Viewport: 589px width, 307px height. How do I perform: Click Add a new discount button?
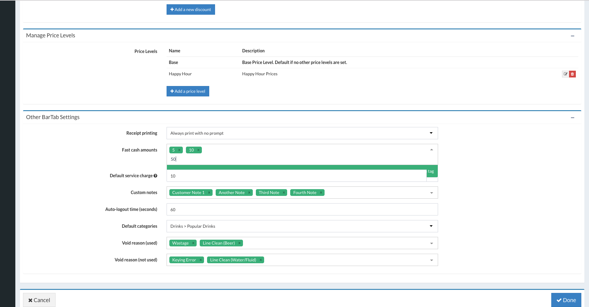pyautogui.click(x=191, y=9)
